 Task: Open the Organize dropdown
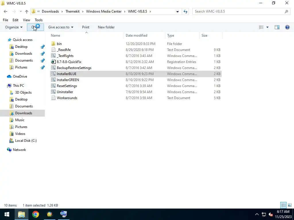pos(14,27)
